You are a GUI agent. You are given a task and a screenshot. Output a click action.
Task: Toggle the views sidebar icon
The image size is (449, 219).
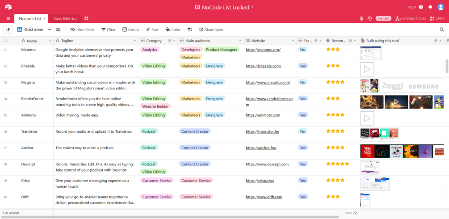click(x=8, y=29)
